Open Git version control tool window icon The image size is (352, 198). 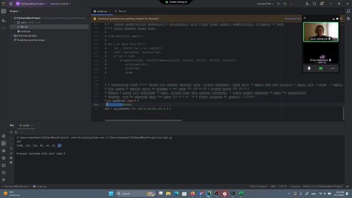point(4,180)
